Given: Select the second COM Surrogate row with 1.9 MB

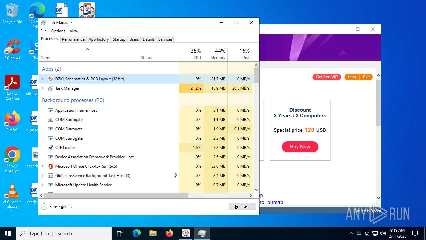Looking at the screenshot, I should pyautogui.click(x=146, y=129).
